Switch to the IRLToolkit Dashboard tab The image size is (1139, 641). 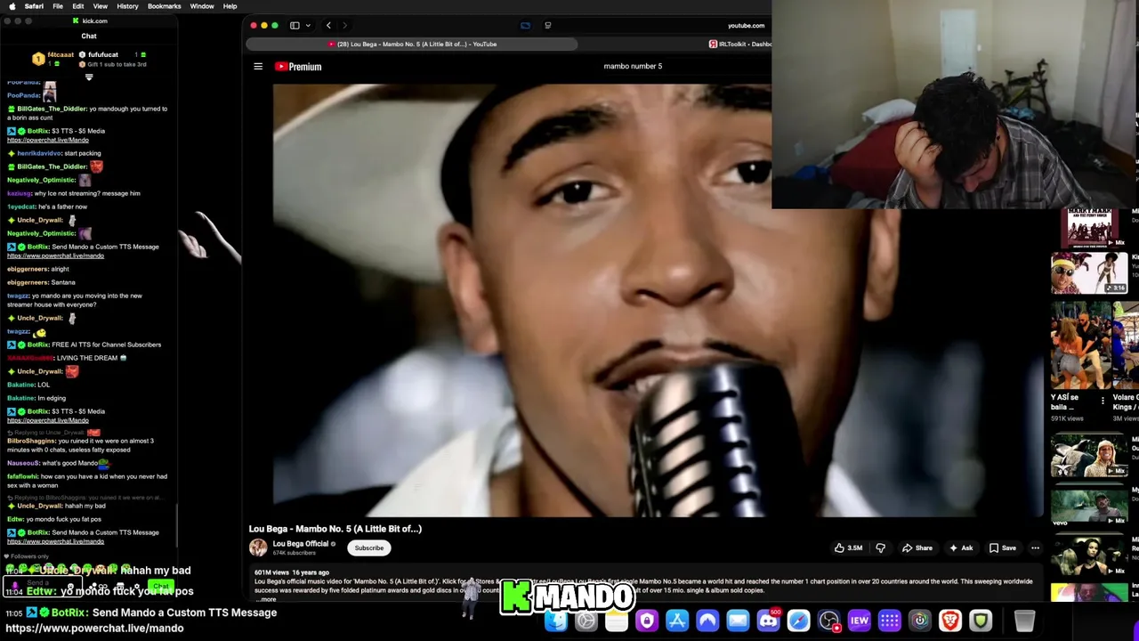tap(739, 44)
